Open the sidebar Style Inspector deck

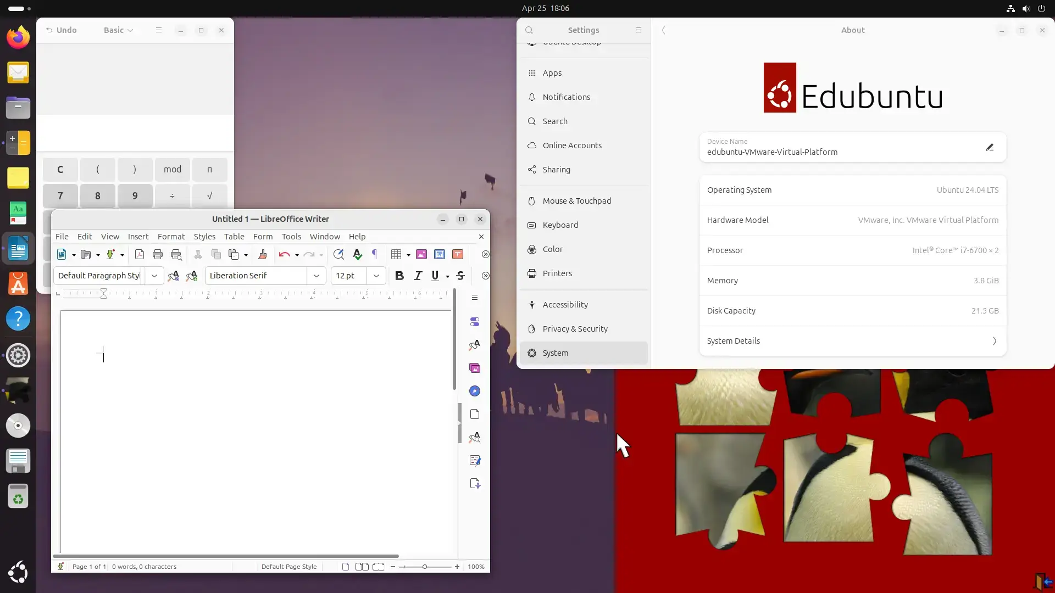[475, 437]
